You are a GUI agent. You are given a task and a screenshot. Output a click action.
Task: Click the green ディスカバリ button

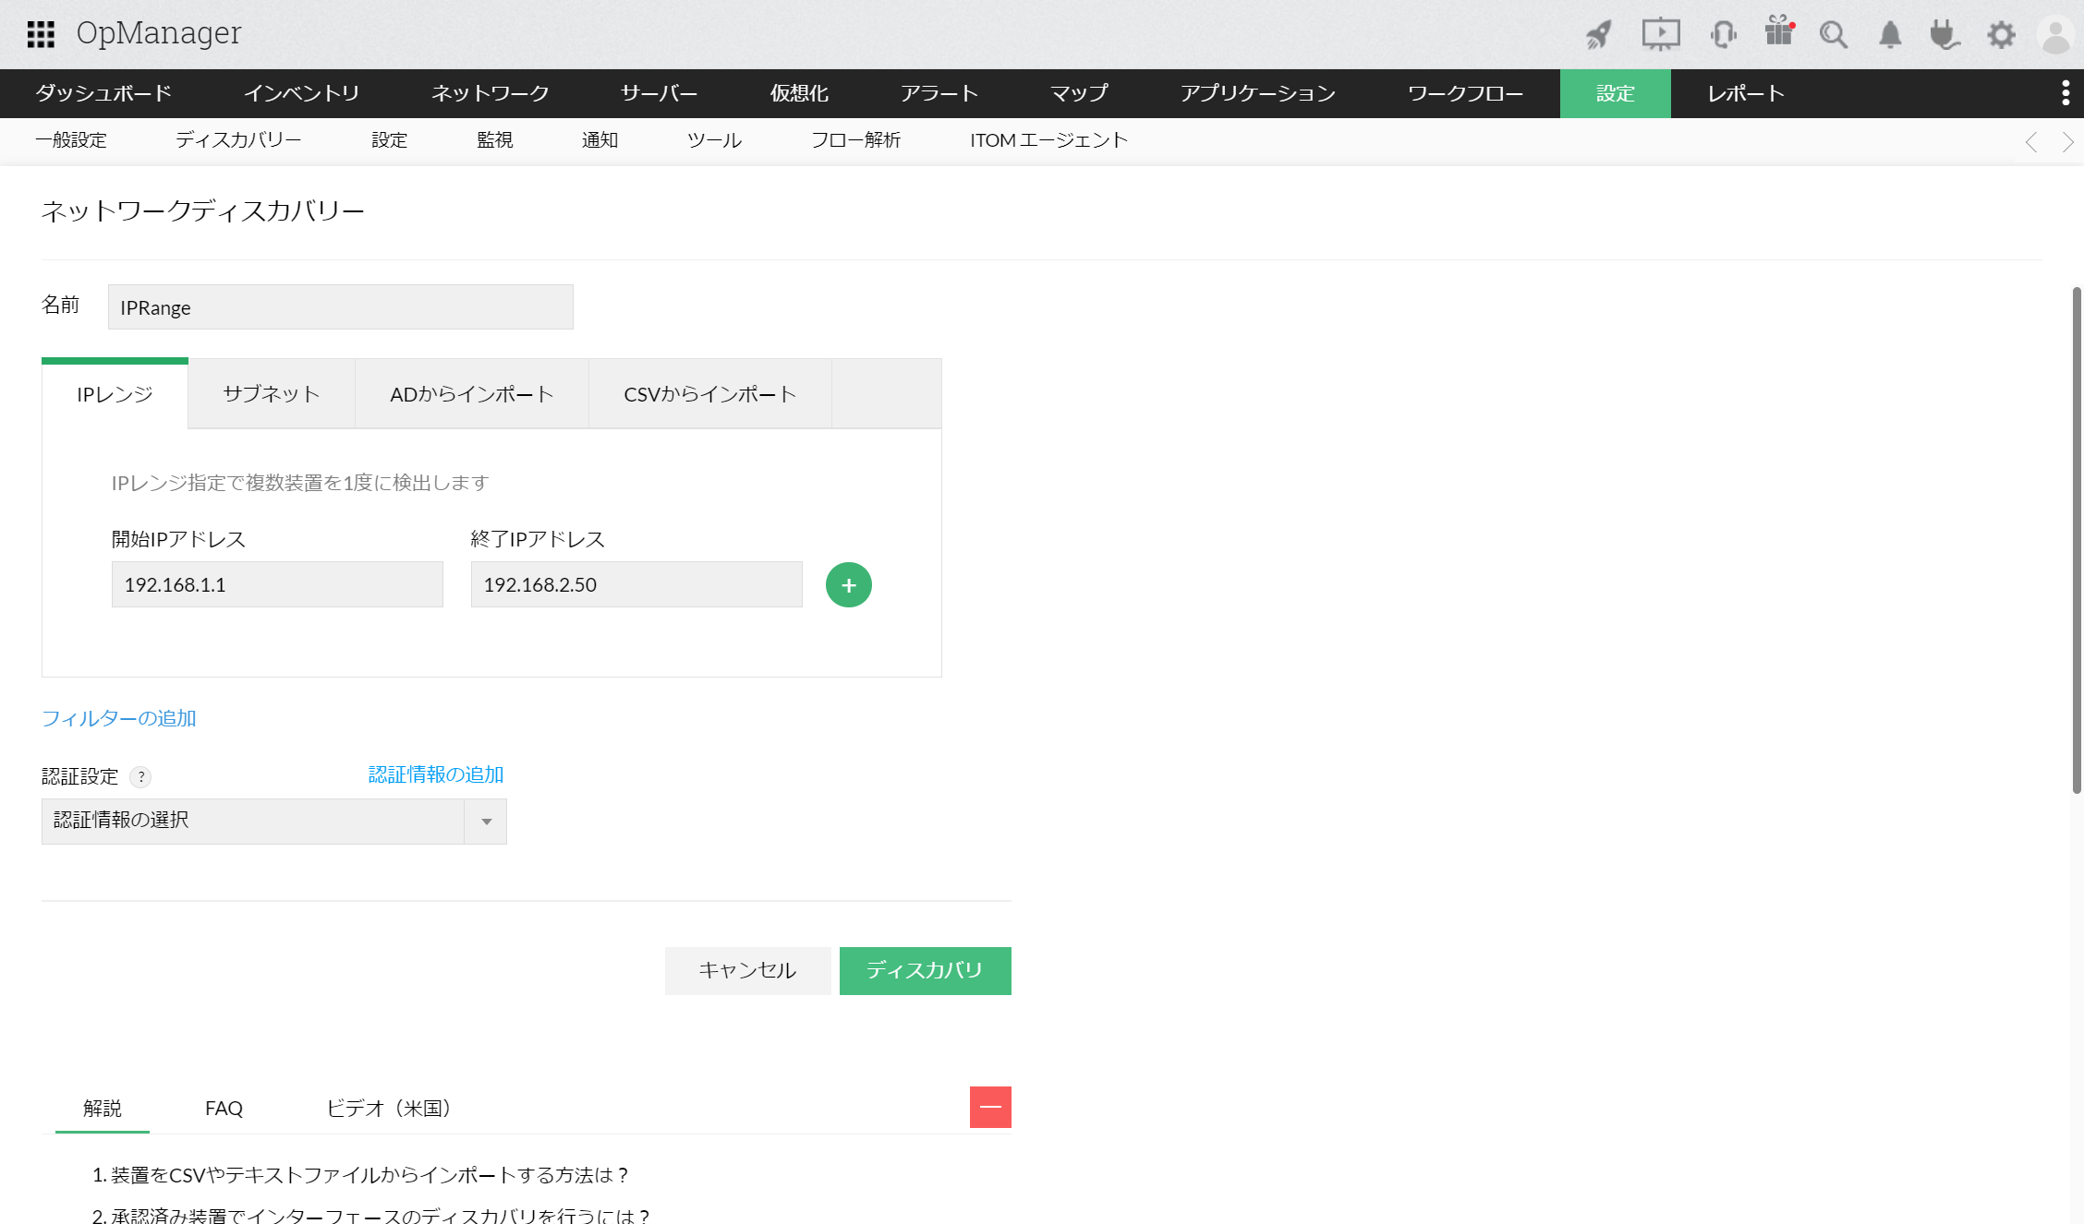click(x=925, y=971)
